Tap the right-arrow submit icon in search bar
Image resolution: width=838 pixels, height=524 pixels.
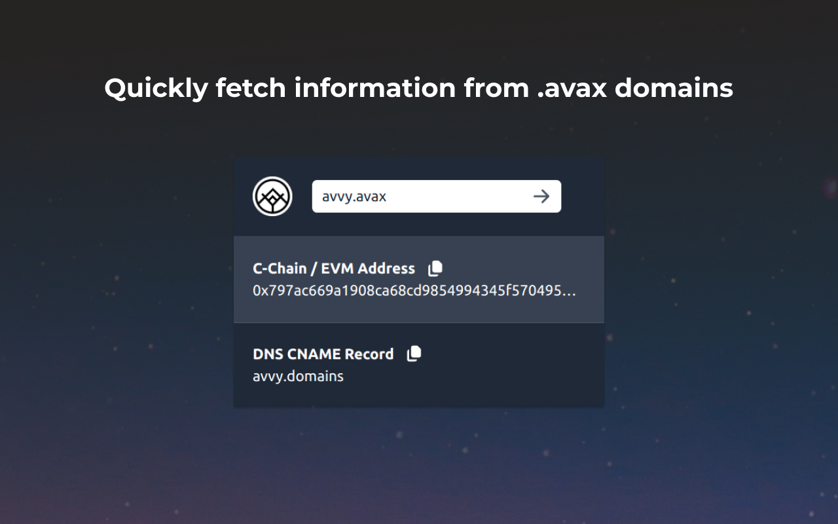tap(541, 196)
